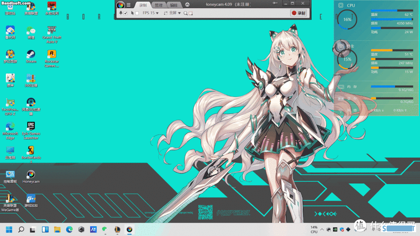The height and width of the screenshot is (236, 420).
Task: Open the Honeycam hamburger menu
Action: pyautogui.click(x=129, y=5)
